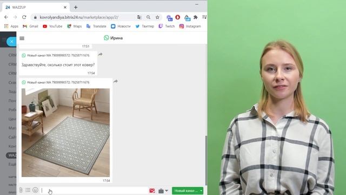Viewport: 346px width, 195px height.
Task: Open the chat hamburger menu
Action: (22, 38)
